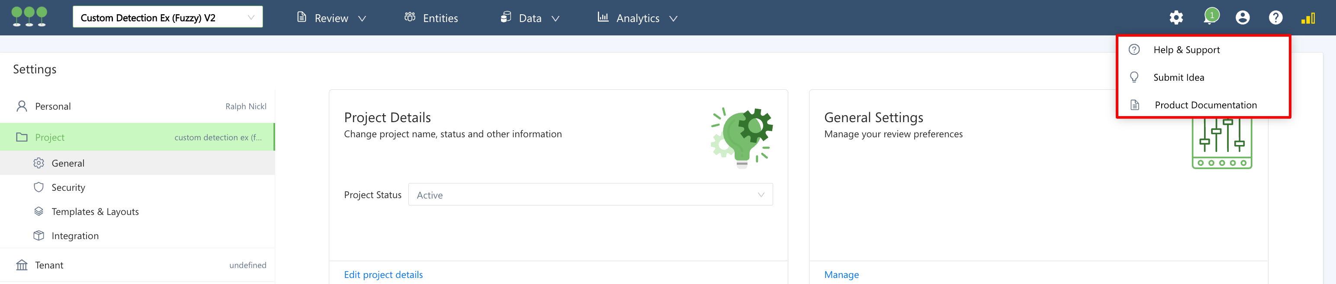Expand the Review menu

tap(332, 19)
